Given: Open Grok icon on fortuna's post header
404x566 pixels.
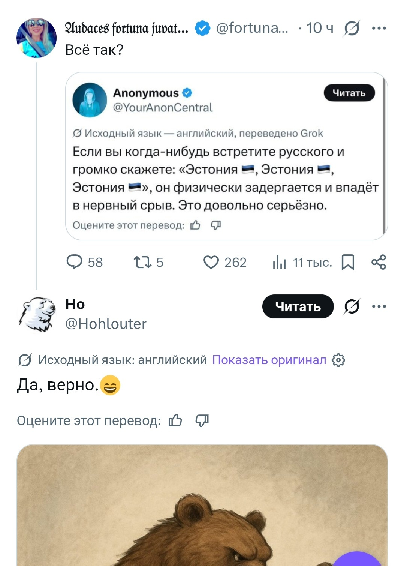Looking at the screenshot, I should (x=352, y=28).
